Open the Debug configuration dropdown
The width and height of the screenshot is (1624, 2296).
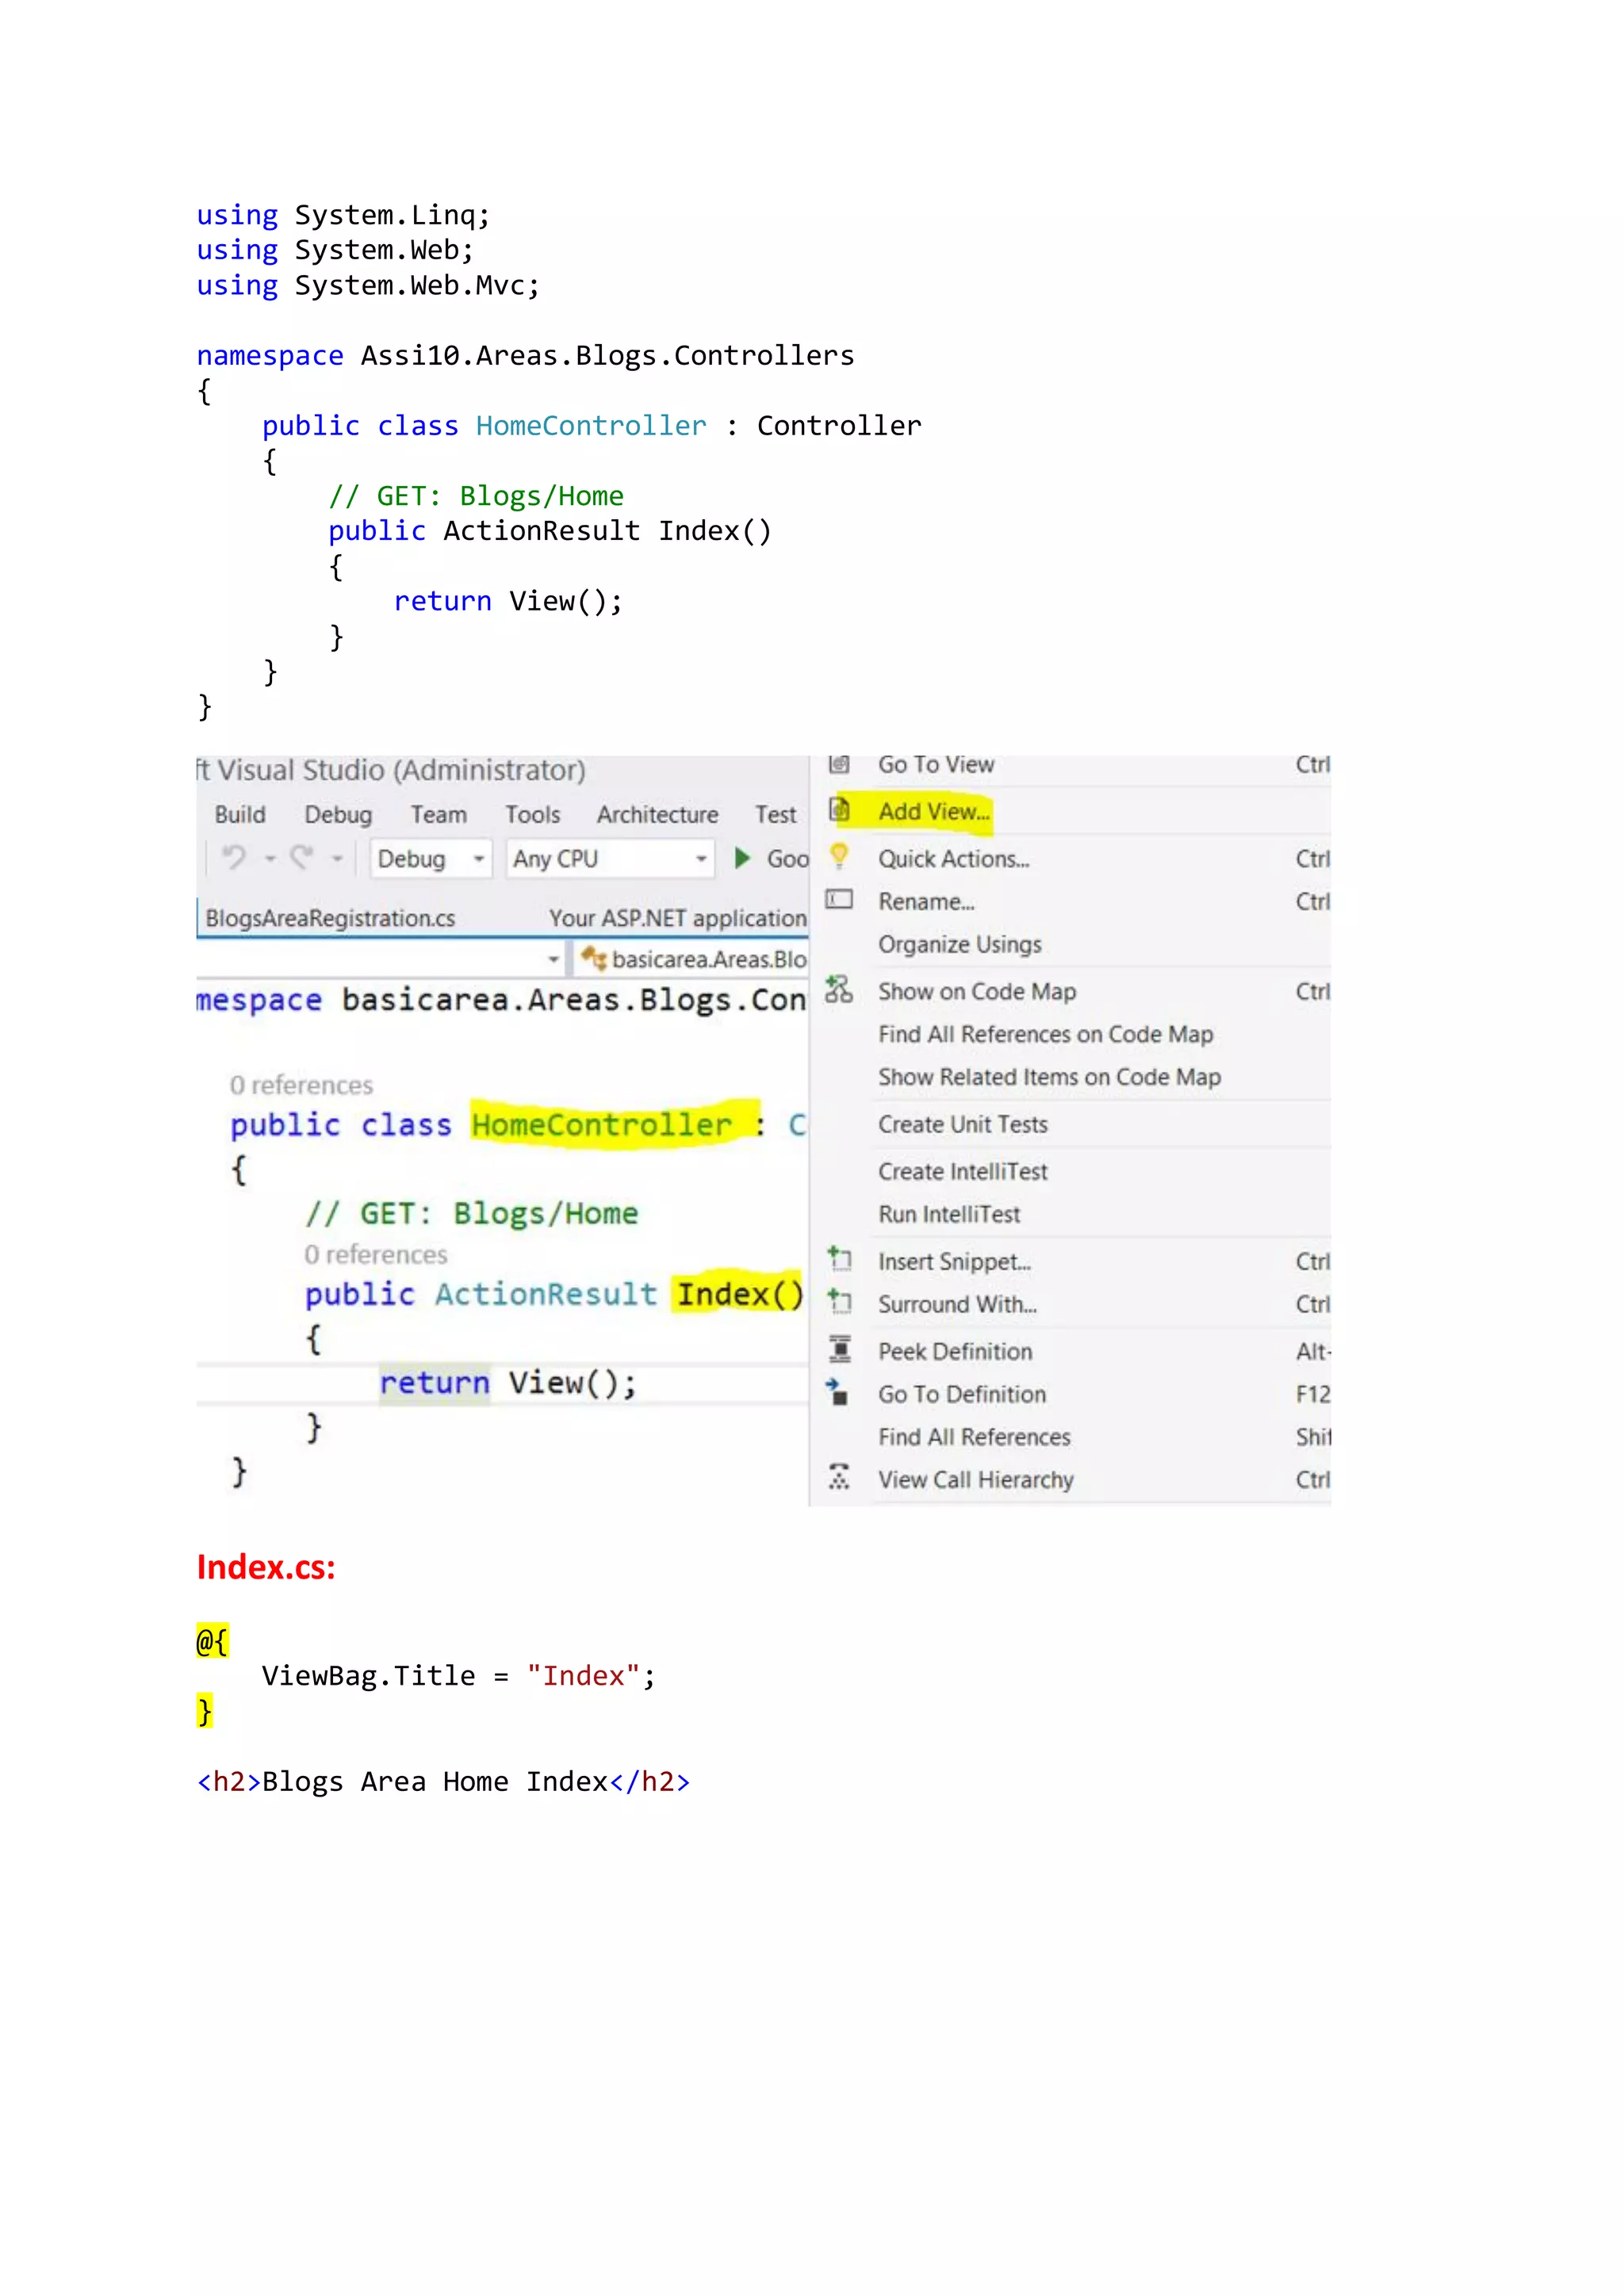coord(431,858)
